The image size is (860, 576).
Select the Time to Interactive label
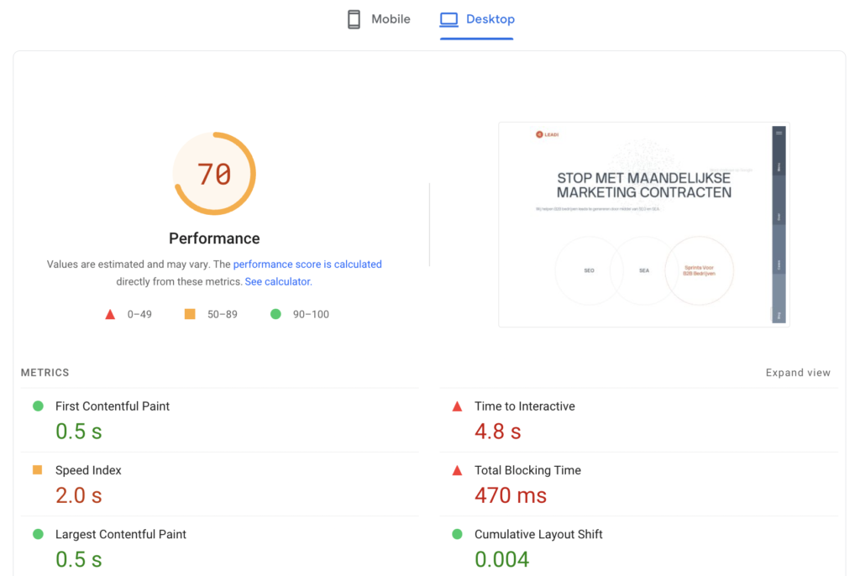[525, 406]
